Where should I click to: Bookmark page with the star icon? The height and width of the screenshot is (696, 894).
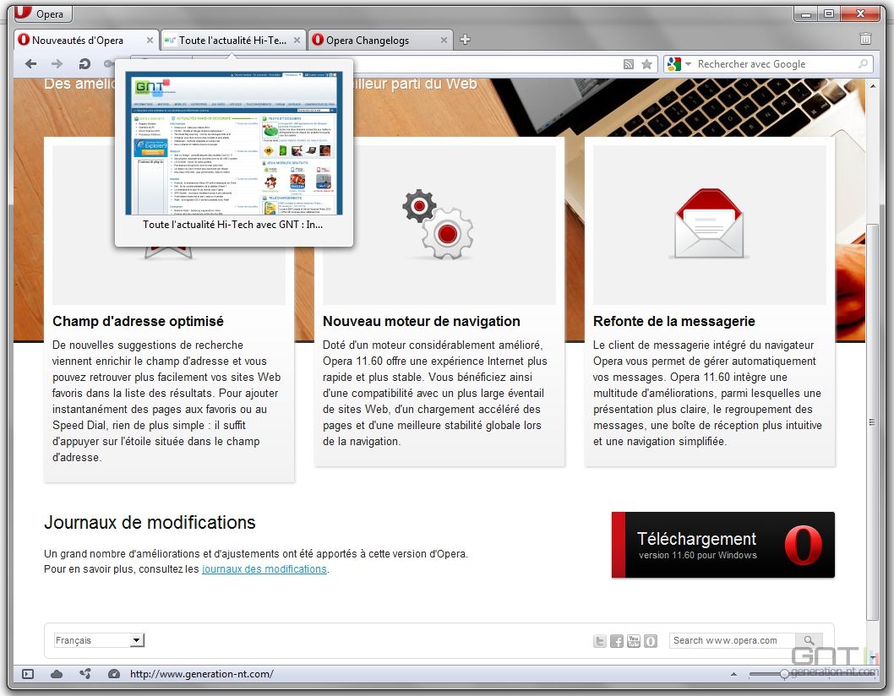[x=646, y=64]
